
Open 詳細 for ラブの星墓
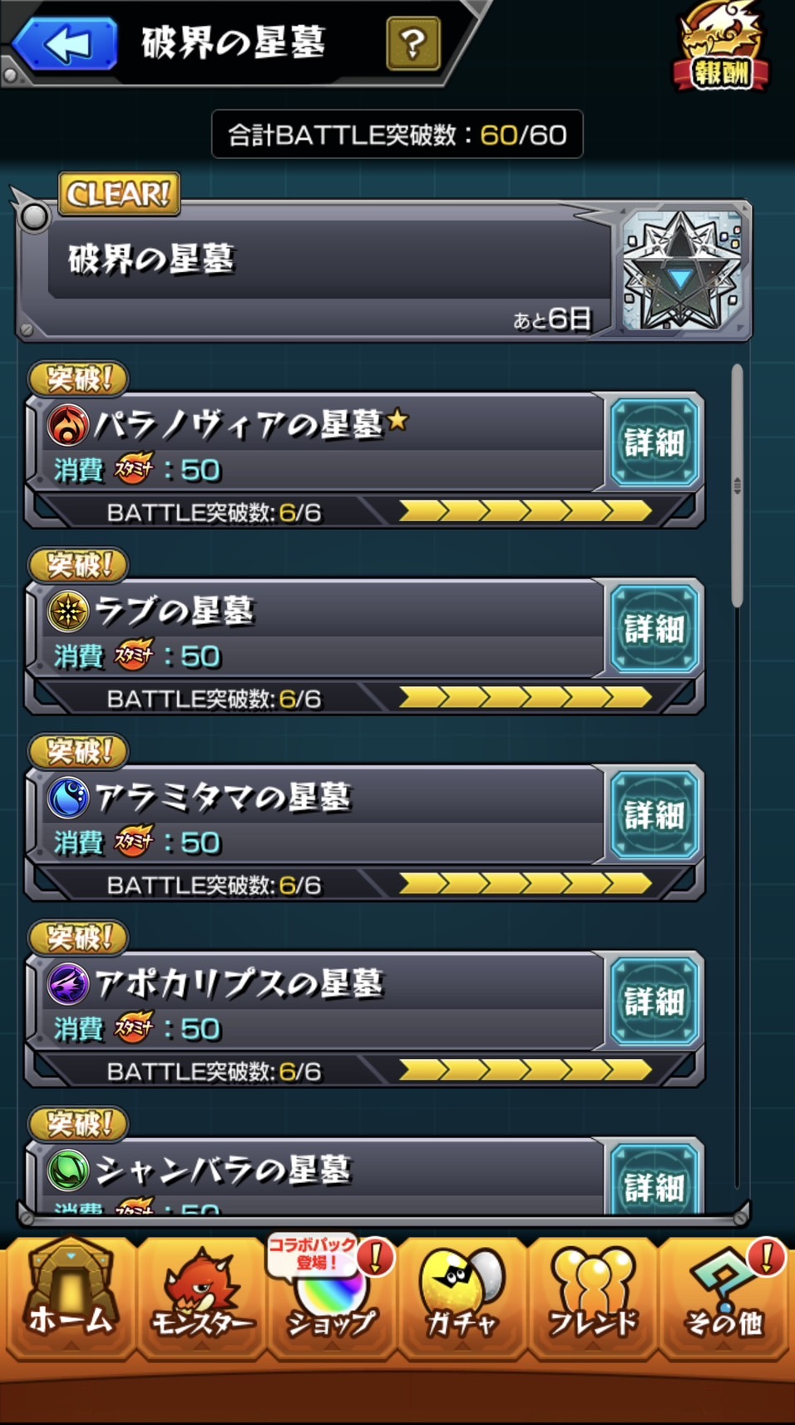pos(654,629)
